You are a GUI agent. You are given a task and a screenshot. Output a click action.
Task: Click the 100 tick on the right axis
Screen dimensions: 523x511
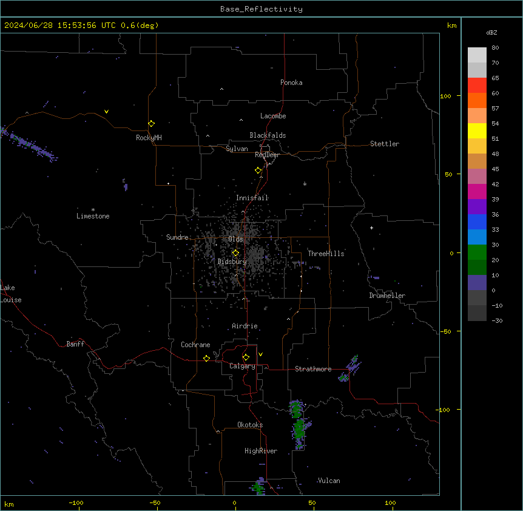(445, 96)
